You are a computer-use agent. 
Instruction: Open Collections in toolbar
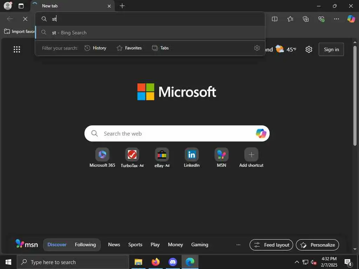306,19
